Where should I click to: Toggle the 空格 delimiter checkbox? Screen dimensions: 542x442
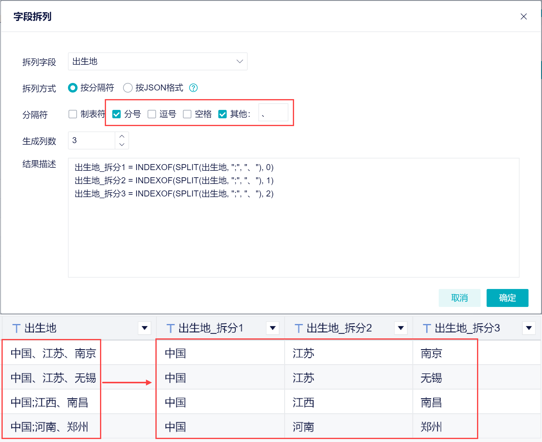(x=187, y=114)
